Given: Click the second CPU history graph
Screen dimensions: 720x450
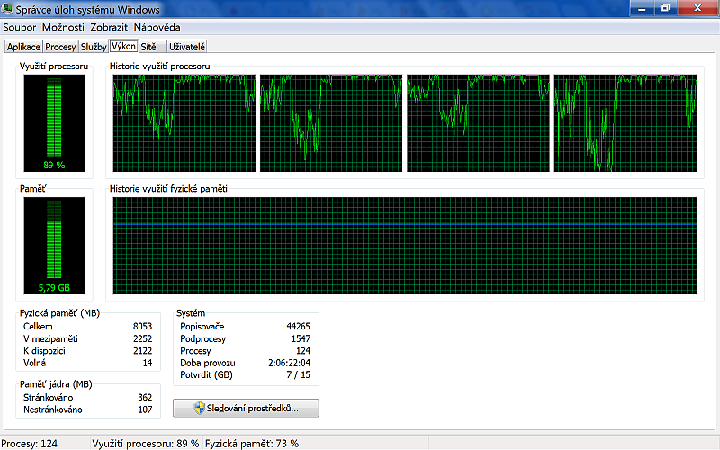Looking at the screenshot, I should click(x=331, y=123).
